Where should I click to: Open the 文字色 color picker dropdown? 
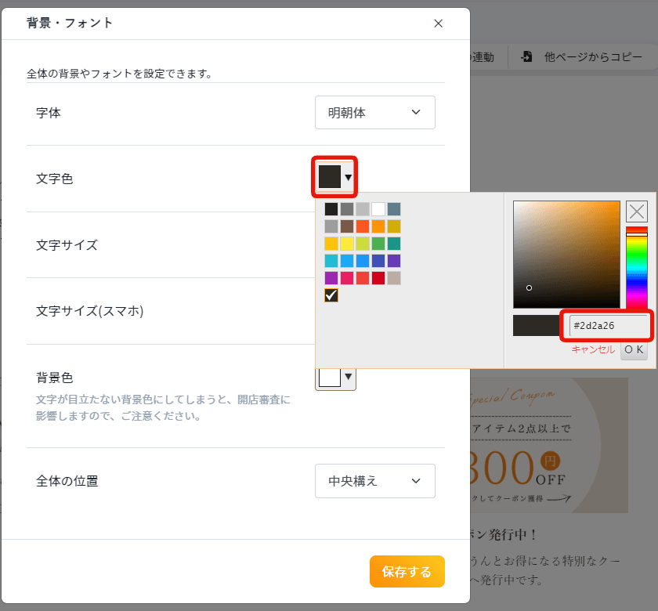[x=335, y=177]
